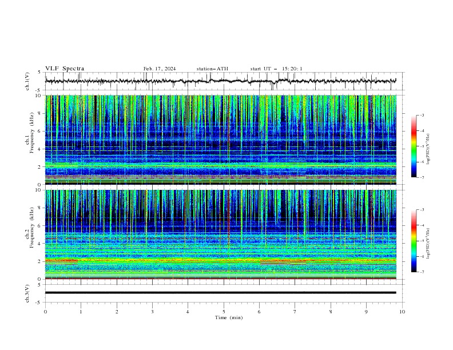Click the ch.1 'Frequency (kHz)' axis label
The height and width of the screenshot is (350, 453).
tap(31, 133)
